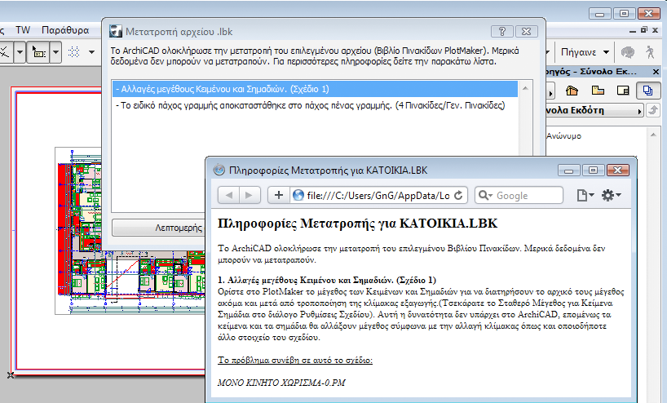Select the 'Αλλαγές μεγέθους Κειμένου και Σημαδιών' row

(x=315, y=89)
